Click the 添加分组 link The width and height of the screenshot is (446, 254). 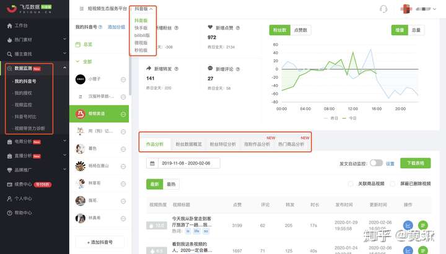click(x=116, y=27)
